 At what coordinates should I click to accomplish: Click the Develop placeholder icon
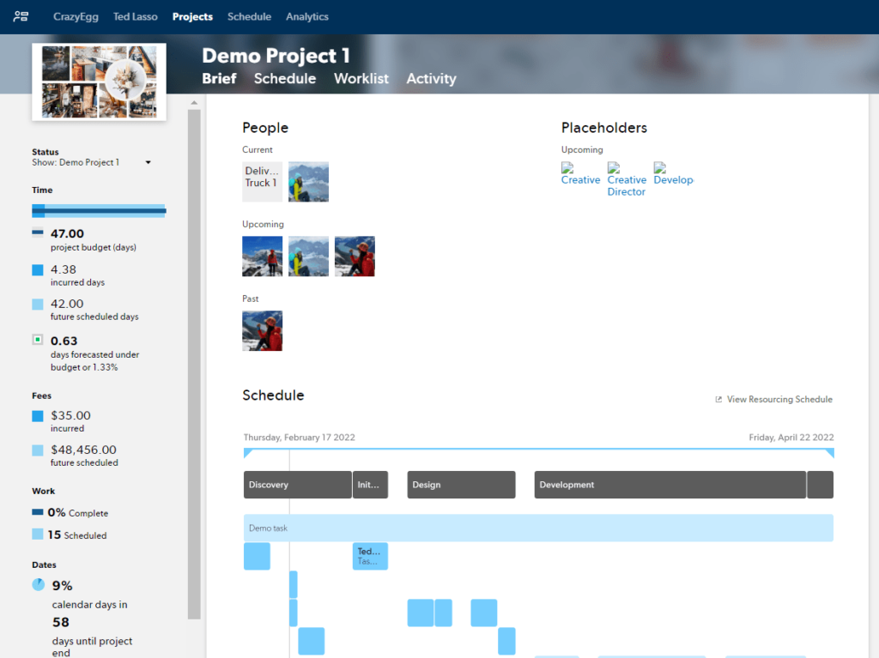tap(659, 168)
